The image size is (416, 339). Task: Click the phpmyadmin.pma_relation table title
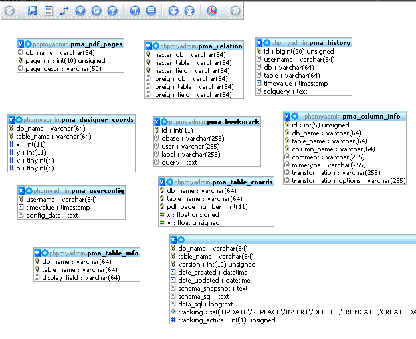(x=201, y=46)
